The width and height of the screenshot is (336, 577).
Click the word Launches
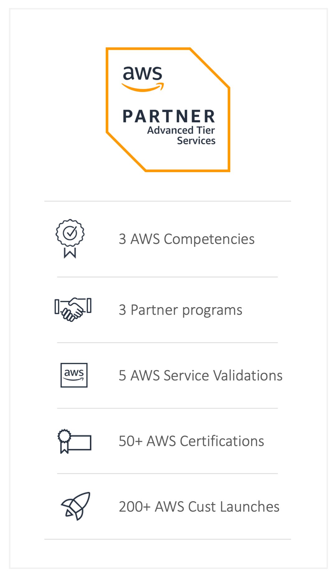click(250, 507)
